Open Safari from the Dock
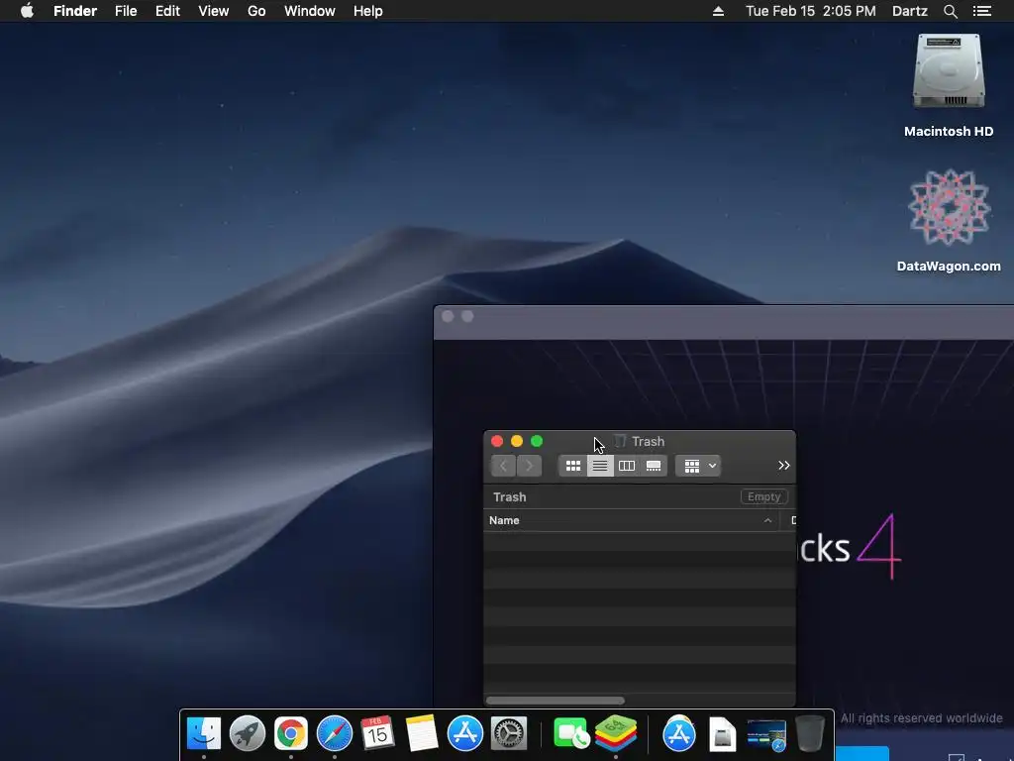This screenshot has width=1014, height=761. [x=335, y=734]
